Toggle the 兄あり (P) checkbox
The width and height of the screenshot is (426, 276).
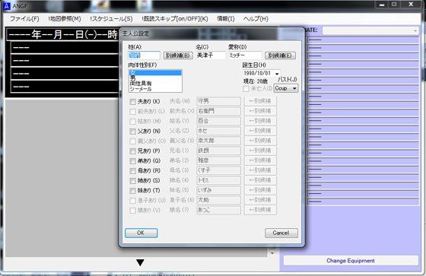(132, 151)
